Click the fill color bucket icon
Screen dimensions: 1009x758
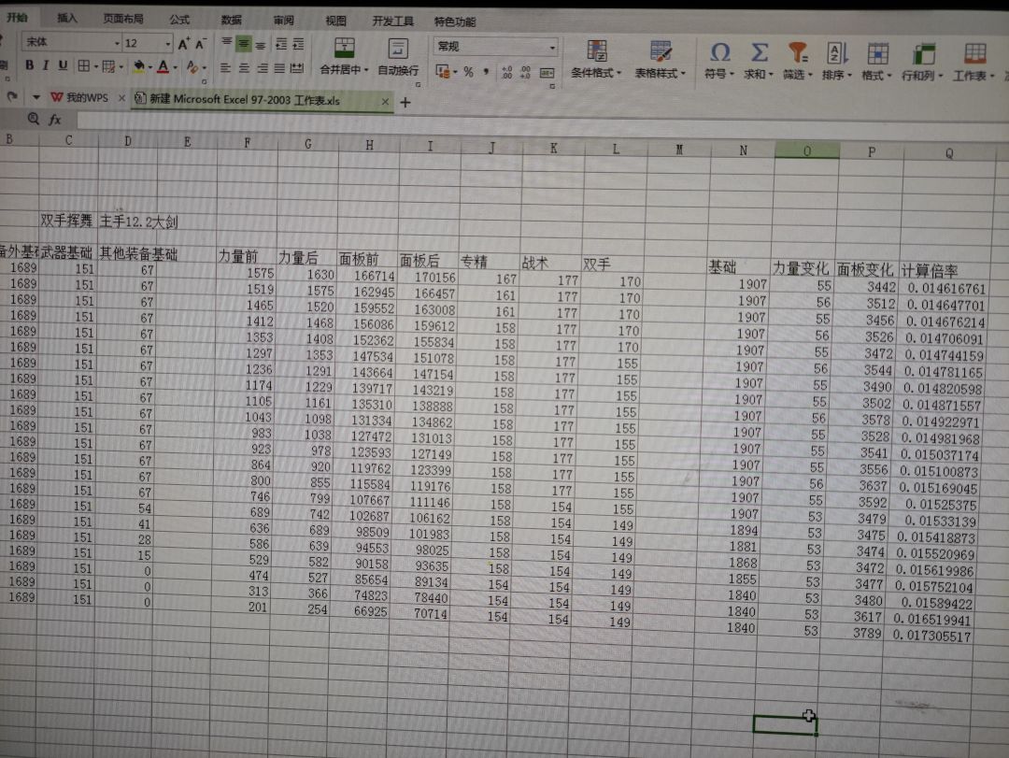click(138, 65)
